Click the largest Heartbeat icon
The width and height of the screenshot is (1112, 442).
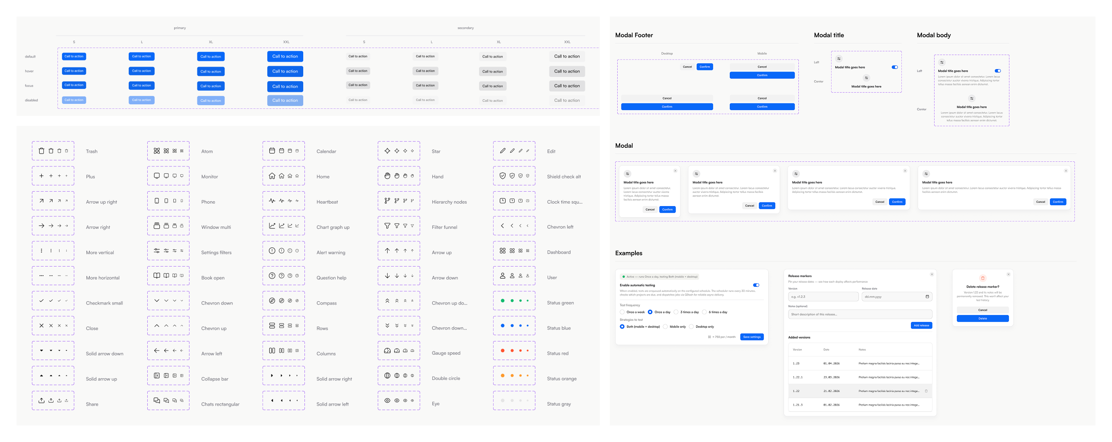pos(272,201)
